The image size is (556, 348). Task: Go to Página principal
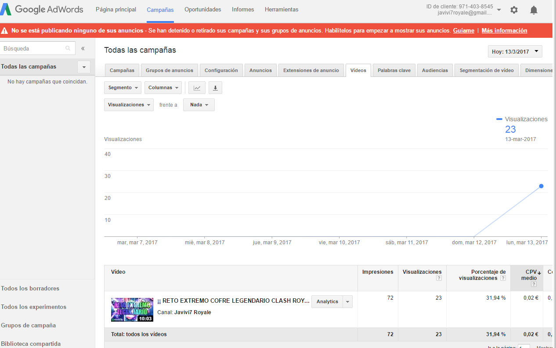click(x=116, y=9)
